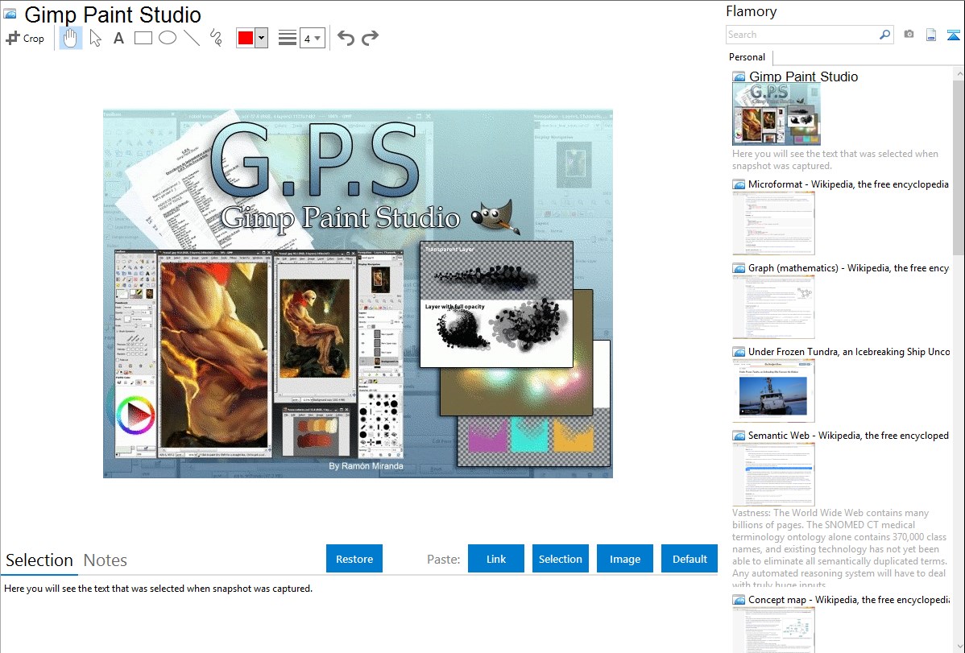This screenshot has width=965, height=653.
Task: Select the Semantic Web snapshot title
Action: (x=848, y=436)
